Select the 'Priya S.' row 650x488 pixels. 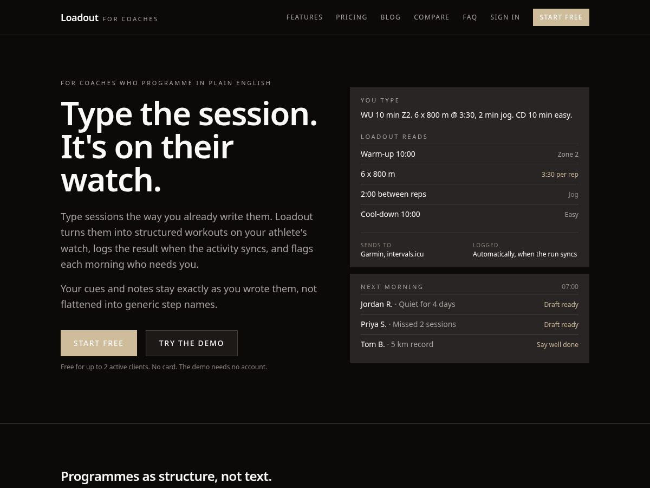pyautogui.click(x=470, y=324)
